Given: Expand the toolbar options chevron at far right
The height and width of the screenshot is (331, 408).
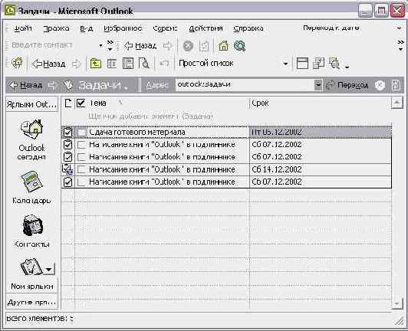Looking at the screenshot, I should tap(400, 45).
